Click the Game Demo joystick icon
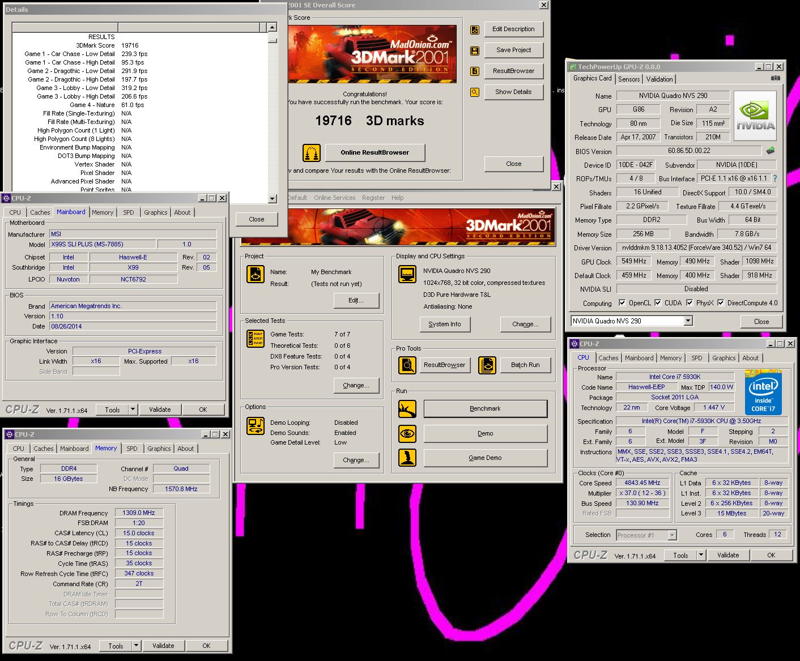 407,458
